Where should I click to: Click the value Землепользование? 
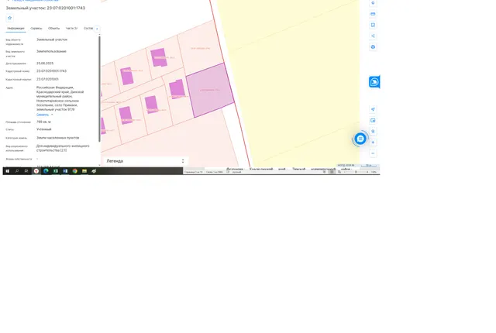click(52, 51)
